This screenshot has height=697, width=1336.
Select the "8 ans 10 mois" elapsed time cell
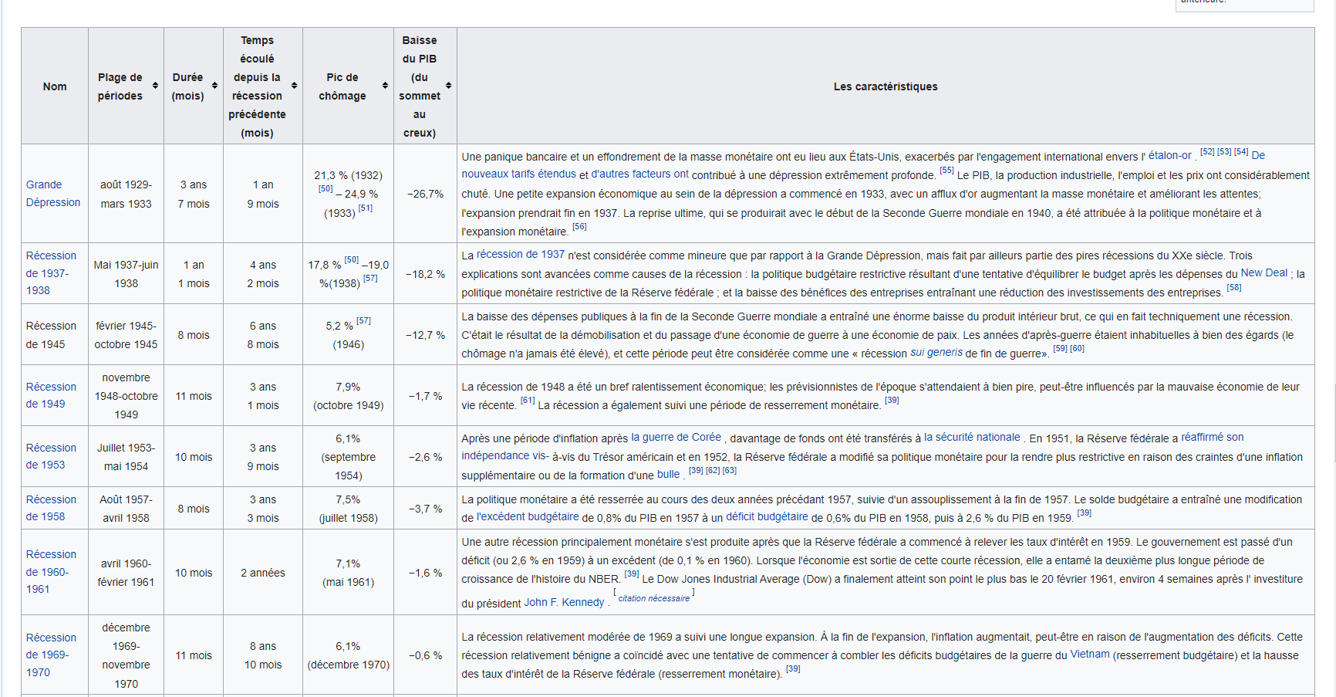(x=263, y=655)
